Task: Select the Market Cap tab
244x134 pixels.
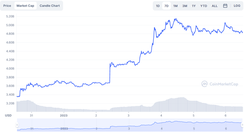Action: pyautogui.click(x=25, y=6)
